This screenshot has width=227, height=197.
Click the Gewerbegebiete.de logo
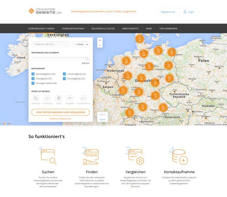45,11
